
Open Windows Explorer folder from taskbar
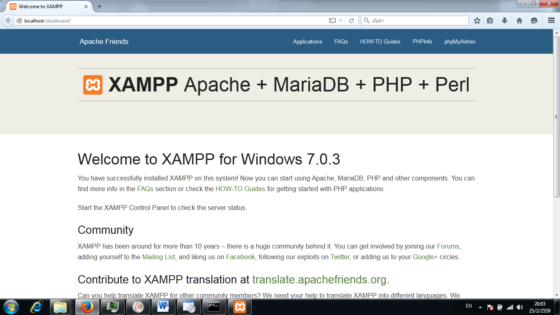pyautogui.click(x=61, y=307)
